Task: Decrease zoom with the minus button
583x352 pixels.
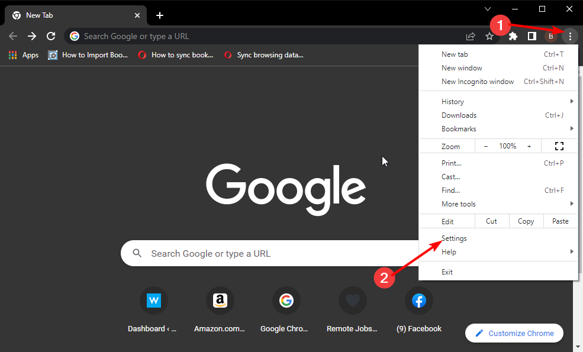Action: tap(485, 147)
